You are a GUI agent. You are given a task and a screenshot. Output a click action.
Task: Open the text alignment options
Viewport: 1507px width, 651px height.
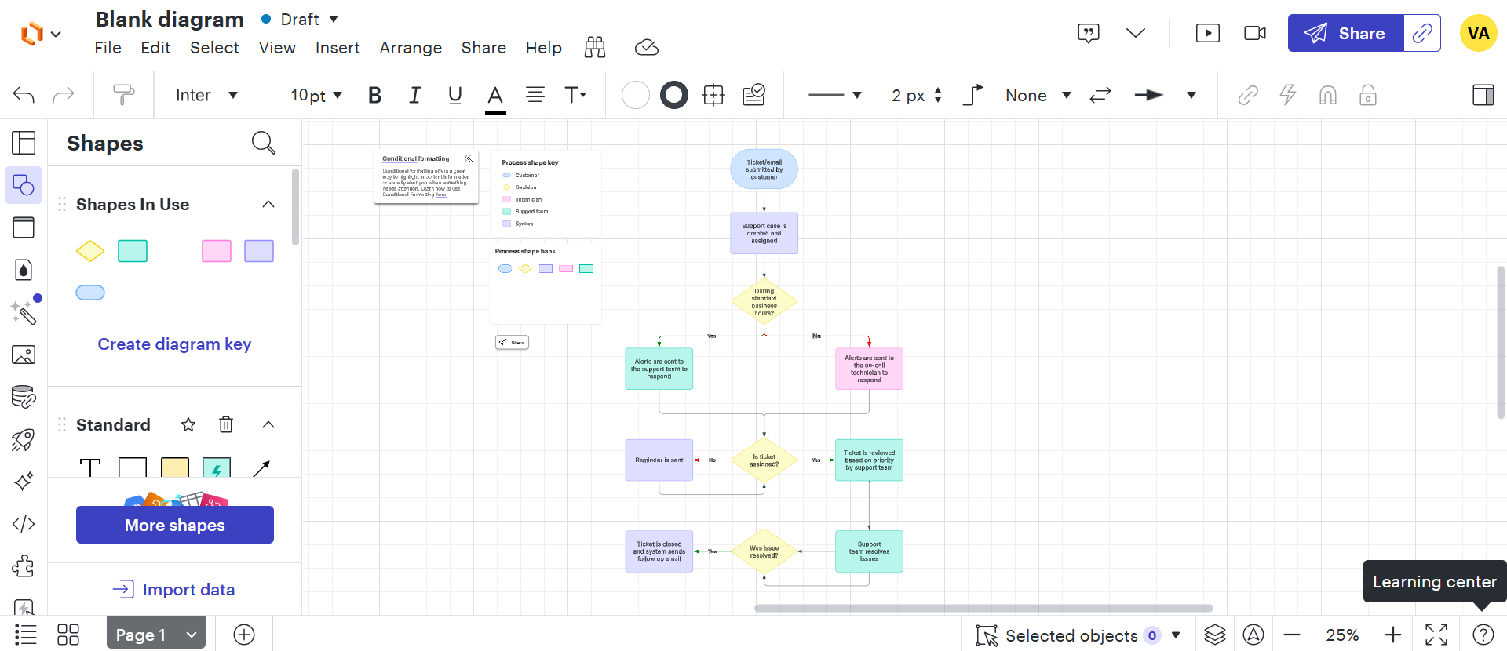tap(535, 96)
